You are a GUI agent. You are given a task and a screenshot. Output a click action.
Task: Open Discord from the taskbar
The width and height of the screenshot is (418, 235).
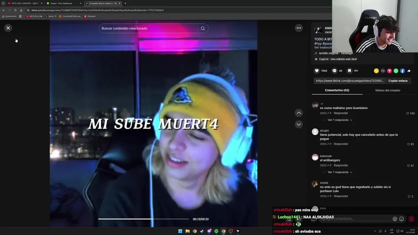point(209,231)
